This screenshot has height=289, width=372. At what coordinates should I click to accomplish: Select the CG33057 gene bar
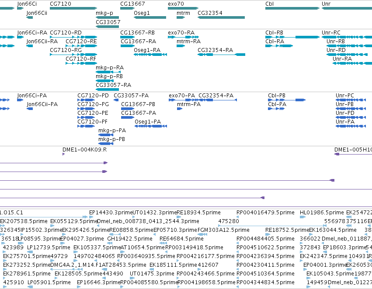tap(107, 27)
